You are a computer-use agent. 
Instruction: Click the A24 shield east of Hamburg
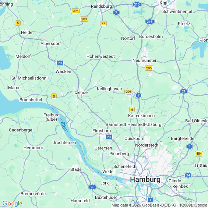[x=188, y=175]
